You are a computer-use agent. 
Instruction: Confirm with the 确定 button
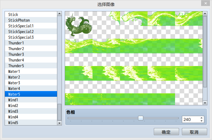166,132
